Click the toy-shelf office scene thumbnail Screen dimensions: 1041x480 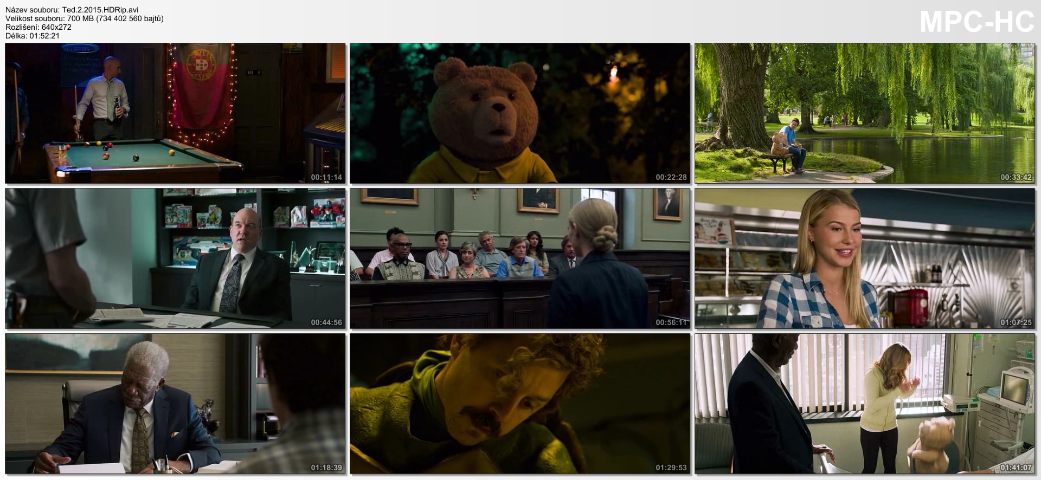(x=175, y=258)
